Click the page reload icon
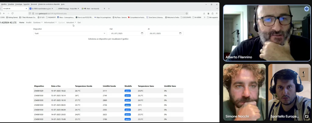 pyautogui.click(x=12, y=13)
